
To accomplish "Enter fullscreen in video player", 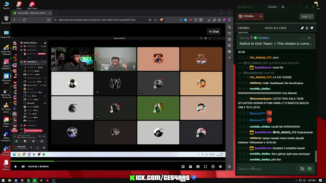I will pyautogui.click(x=206, y=166).
